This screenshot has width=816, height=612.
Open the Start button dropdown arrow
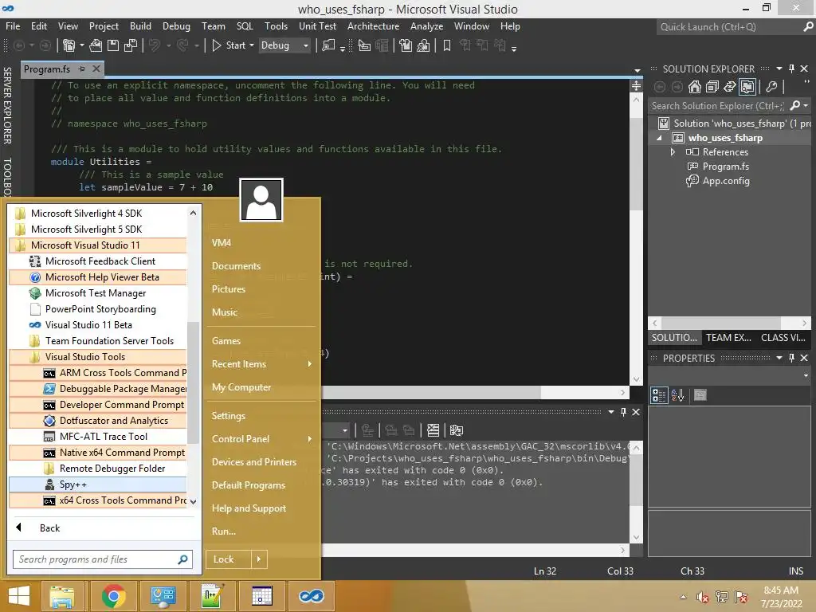pos(252,45)
